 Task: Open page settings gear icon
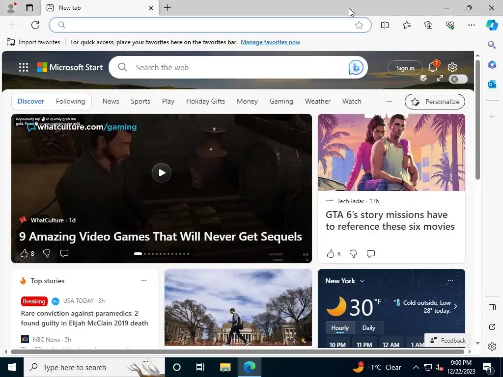click(x=452, y=67)
